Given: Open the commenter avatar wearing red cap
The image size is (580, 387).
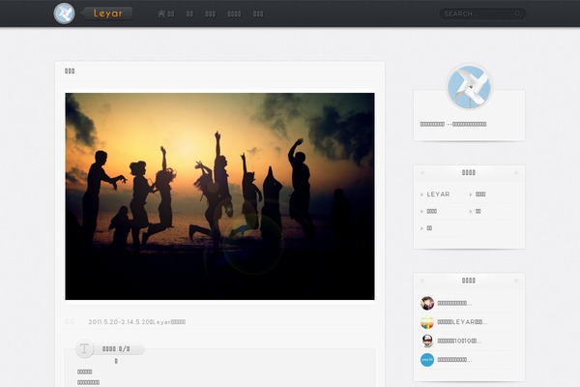Looking at the screenshot, I should click(427, 341).
